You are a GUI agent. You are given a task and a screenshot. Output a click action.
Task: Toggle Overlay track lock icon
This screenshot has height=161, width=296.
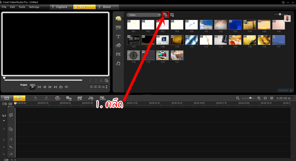4,129
